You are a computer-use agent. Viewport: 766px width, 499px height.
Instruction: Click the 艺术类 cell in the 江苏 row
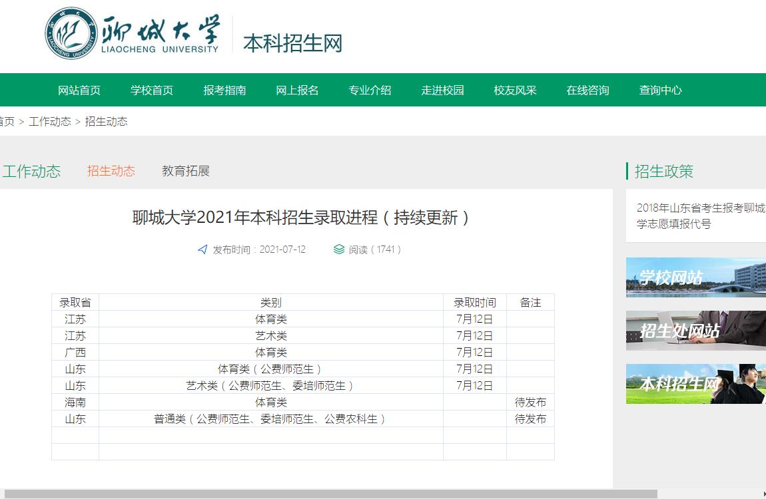click(x=271, y=335)
